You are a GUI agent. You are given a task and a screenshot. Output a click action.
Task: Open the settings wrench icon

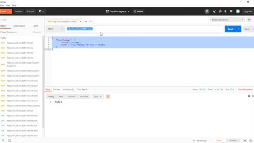click(x=220, y=12)
